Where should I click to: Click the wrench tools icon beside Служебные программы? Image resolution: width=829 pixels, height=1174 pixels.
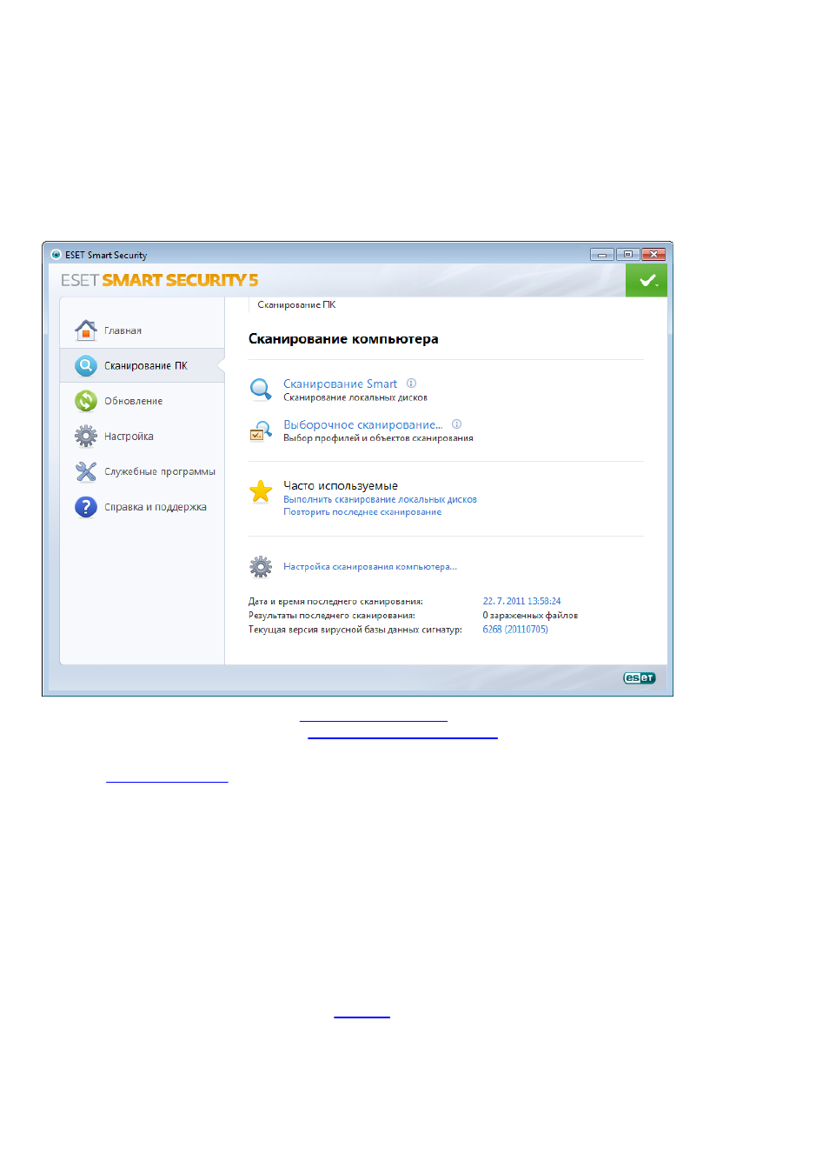point(86,471)
